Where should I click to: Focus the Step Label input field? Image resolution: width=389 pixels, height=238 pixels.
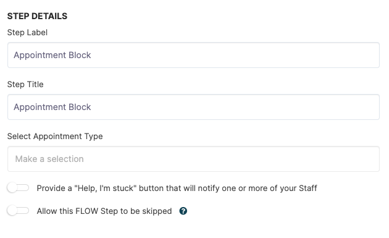click(193, 55)
